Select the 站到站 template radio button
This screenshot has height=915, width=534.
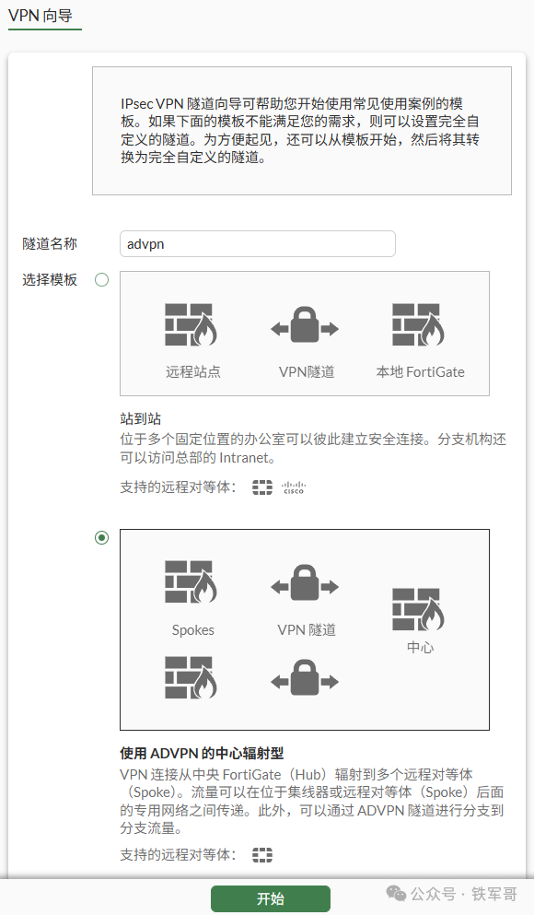pyautogui.click(x=101, y=279)
